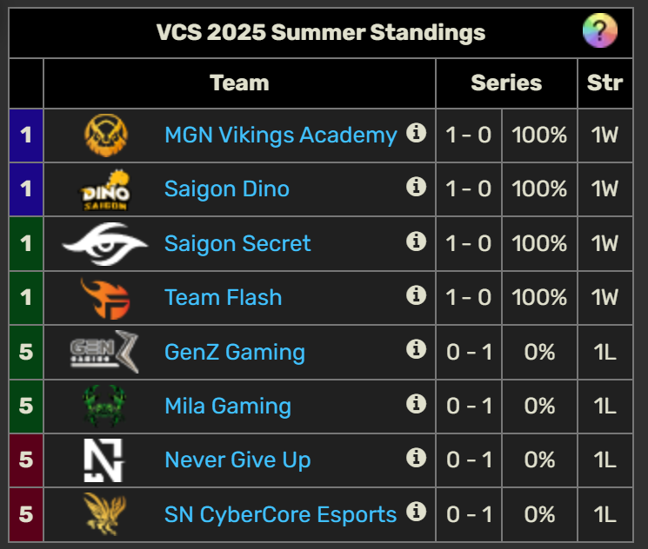Click the Saigon Dino logo
Image resolution: width=648 pixels, height=549 pixels.
[x=105, y=190]
